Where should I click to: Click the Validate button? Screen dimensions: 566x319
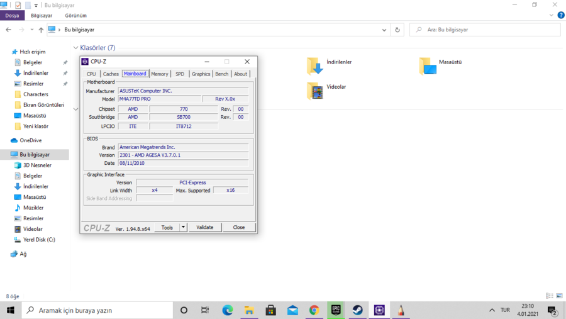[204, 227]
